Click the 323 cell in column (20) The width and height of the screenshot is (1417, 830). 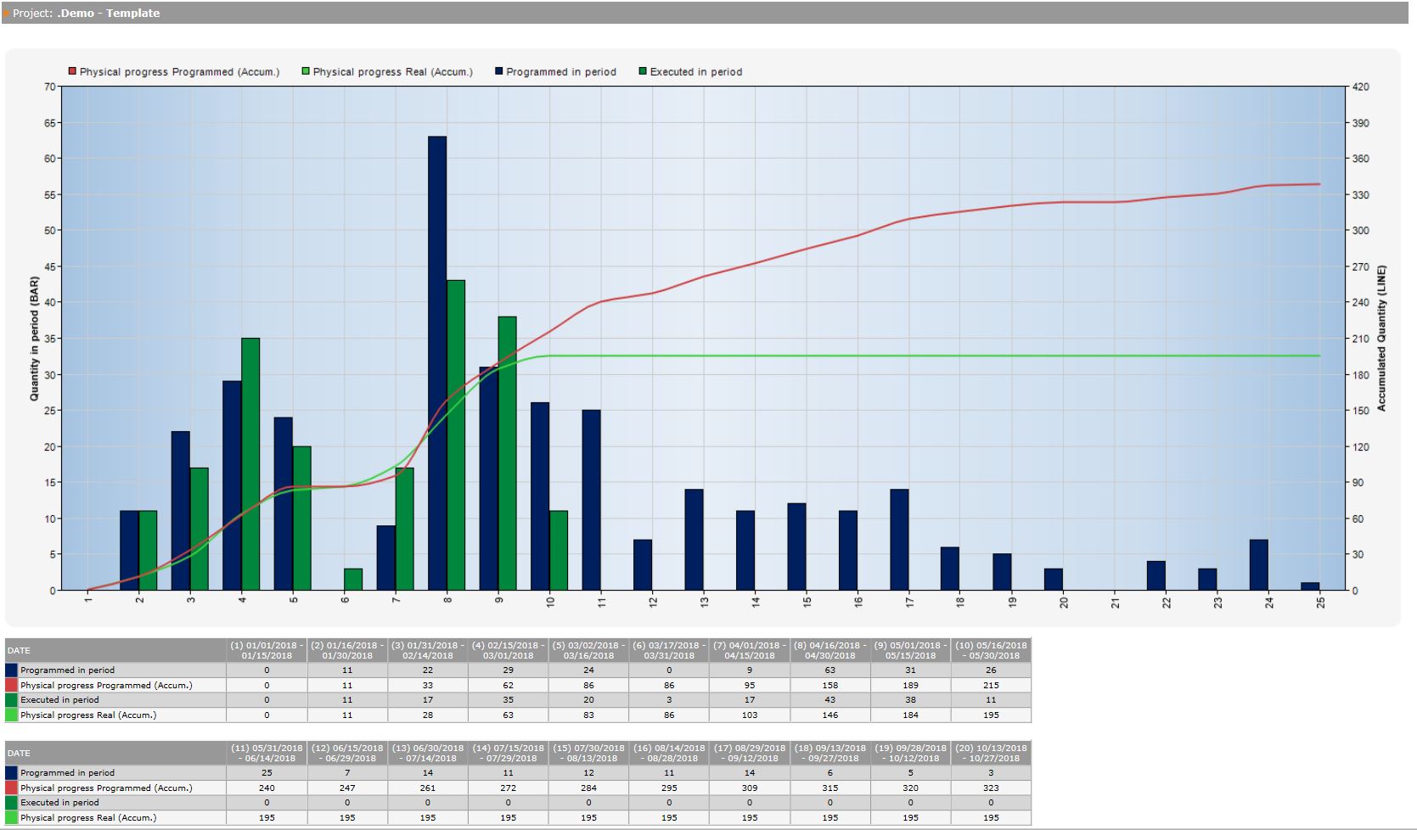pyautogui.click(x=991, y=788)
